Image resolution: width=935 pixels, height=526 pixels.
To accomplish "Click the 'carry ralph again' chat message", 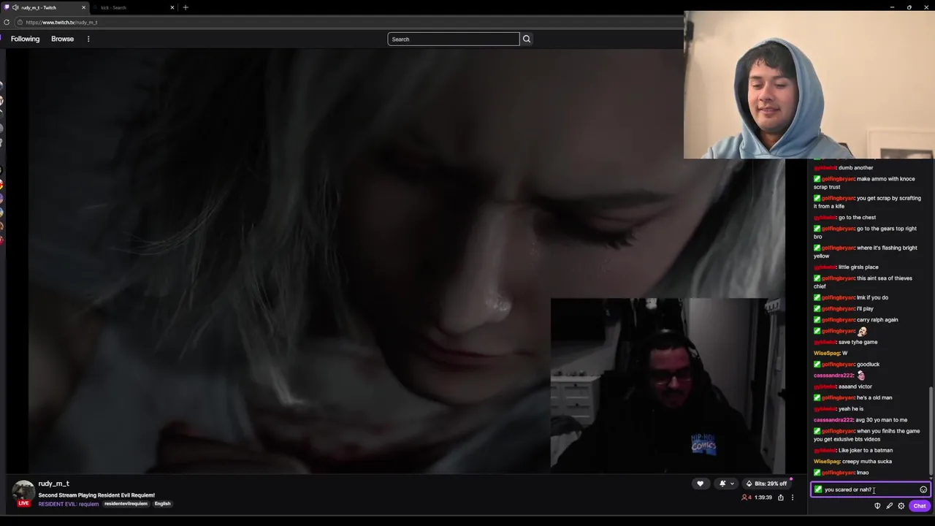I will coord(877,319).
